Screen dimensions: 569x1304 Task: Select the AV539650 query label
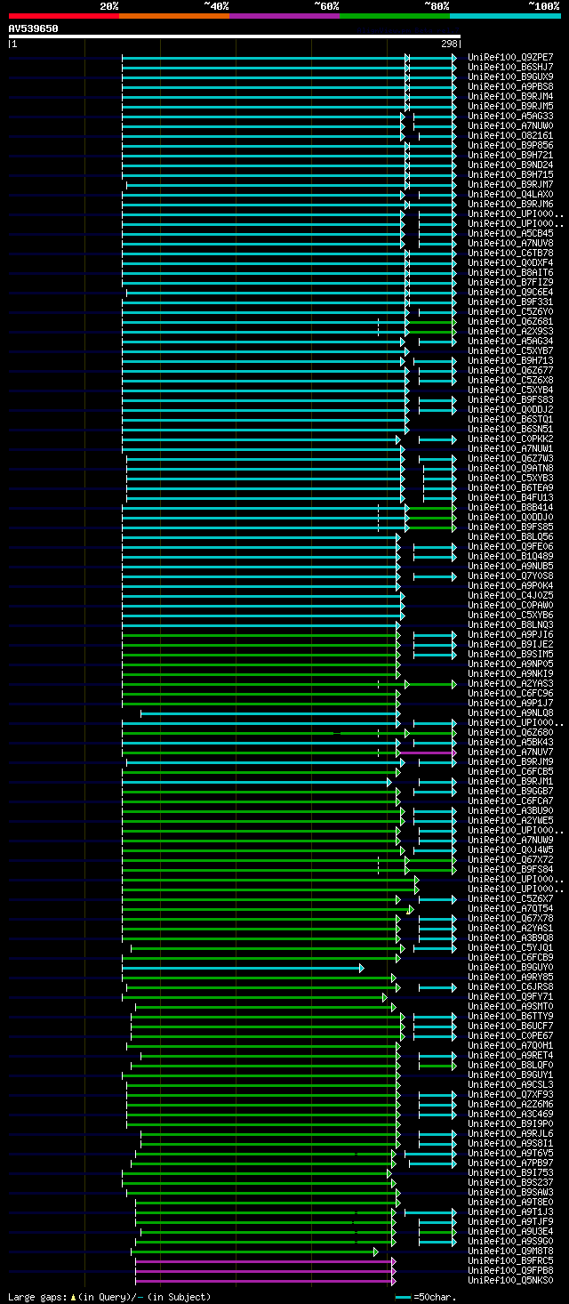[34, 28]
